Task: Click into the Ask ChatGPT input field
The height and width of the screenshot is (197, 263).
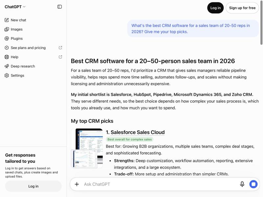Action: point(160,184)
